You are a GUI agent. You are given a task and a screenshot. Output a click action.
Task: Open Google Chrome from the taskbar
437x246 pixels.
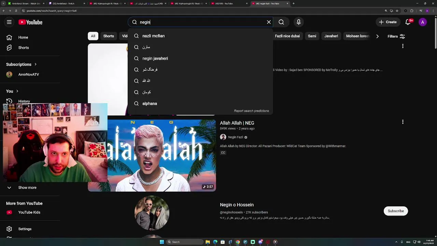(x=238, y=242)
